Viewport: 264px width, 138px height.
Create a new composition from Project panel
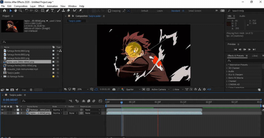click(x=12, y=90)
